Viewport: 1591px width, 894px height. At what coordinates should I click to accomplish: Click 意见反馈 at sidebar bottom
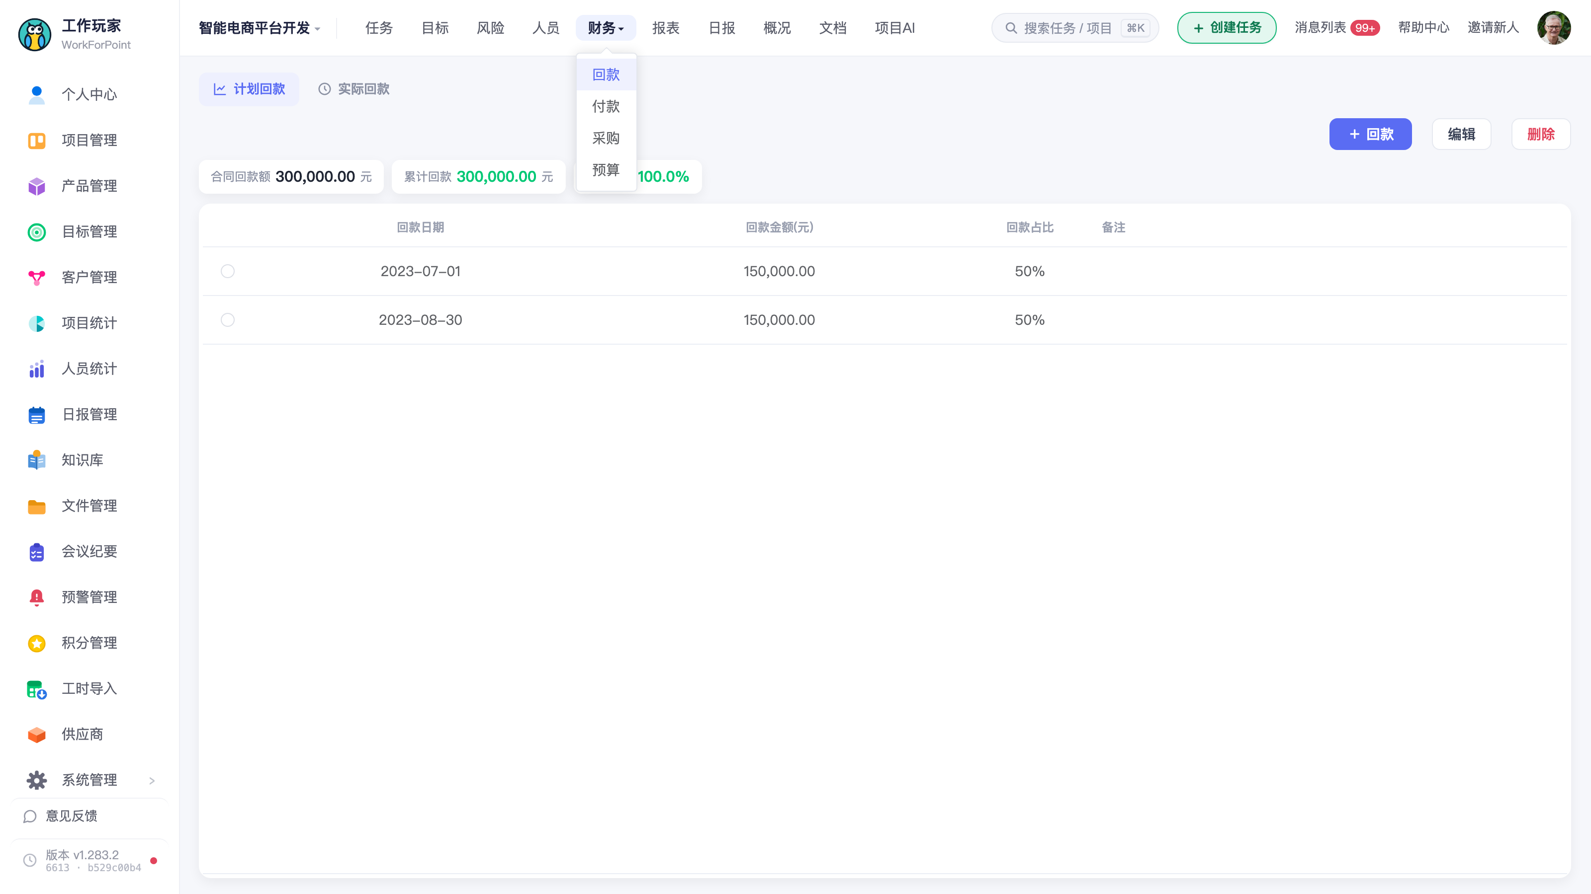[x=60, y=816]
